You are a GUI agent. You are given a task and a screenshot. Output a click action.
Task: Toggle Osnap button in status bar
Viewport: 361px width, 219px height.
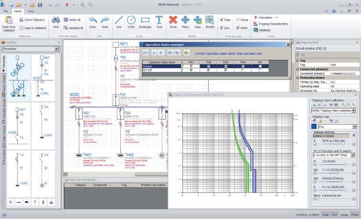point(344,215)
